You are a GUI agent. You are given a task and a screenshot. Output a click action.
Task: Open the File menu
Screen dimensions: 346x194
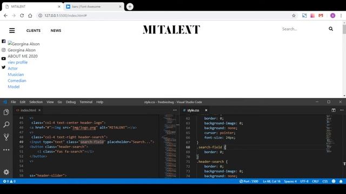coord(13,102)
